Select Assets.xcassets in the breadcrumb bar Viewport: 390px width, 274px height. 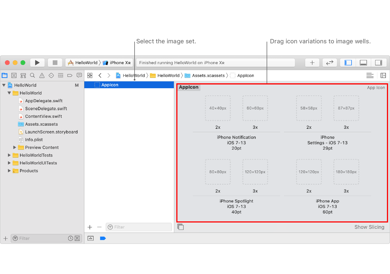click(x=208, y=76)
